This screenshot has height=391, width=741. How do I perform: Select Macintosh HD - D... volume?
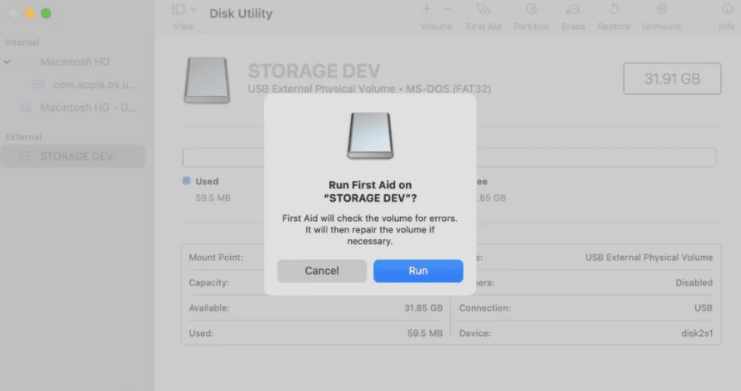pyautogui.click(x=88, y=108)
